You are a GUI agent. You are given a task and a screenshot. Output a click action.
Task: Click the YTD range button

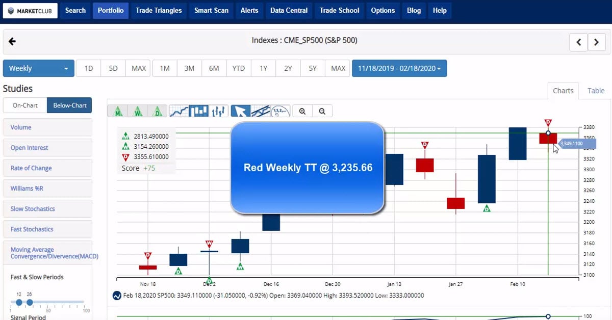pyautogui.click(x=239, y=68)
